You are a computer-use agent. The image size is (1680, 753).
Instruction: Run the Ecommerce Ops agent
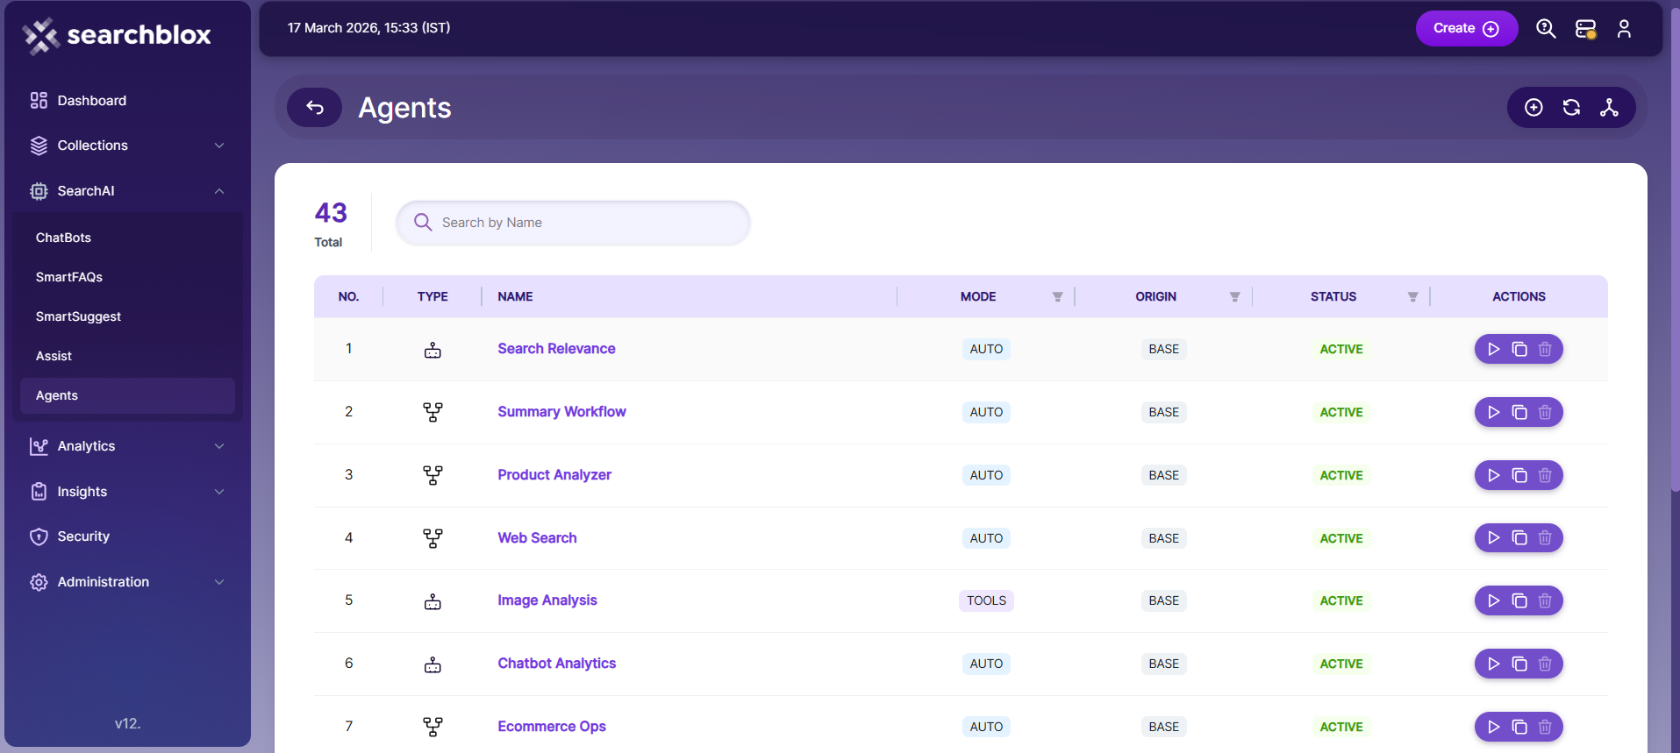(1493, 727)
